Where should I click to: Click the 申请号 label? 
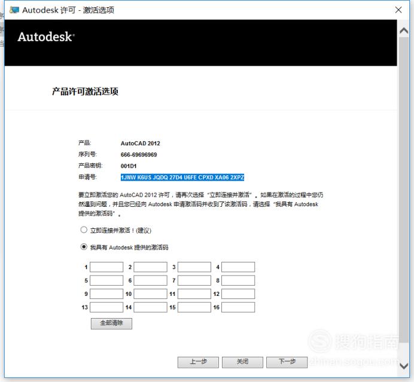87,177
